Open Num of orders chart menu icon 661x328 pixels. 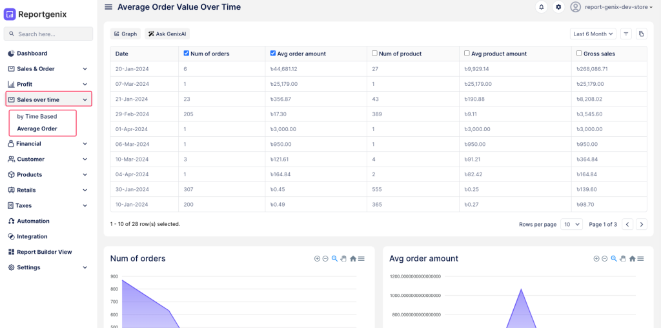coord(361,258)
